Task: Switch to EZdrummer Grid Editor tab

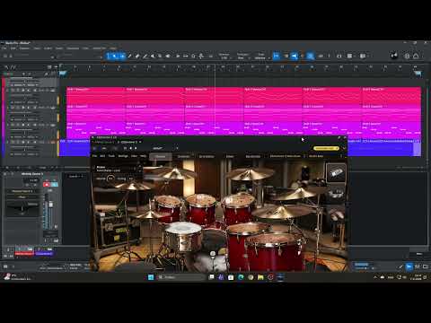Action: click(207, 156)
